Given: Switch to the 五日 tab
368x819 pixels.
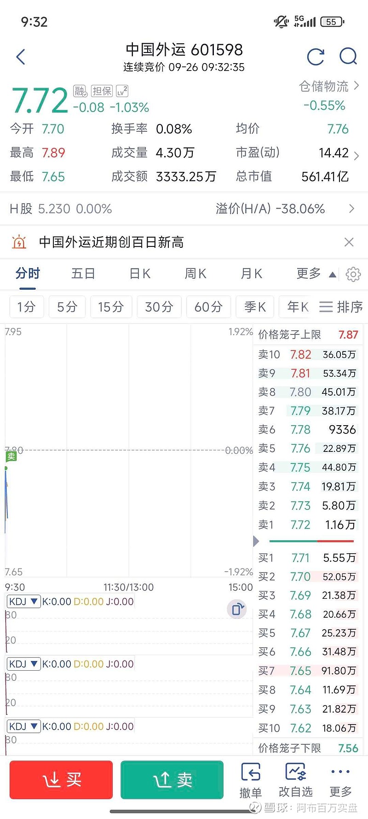Looking at the screenshot, I should click(x=83, y=274).
